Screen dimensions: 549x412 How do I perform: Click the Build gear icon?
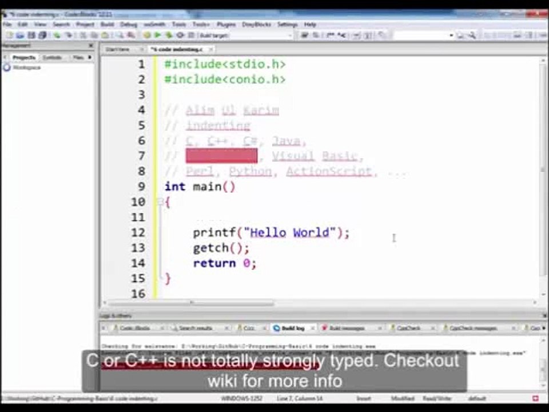tap(147, 35)
